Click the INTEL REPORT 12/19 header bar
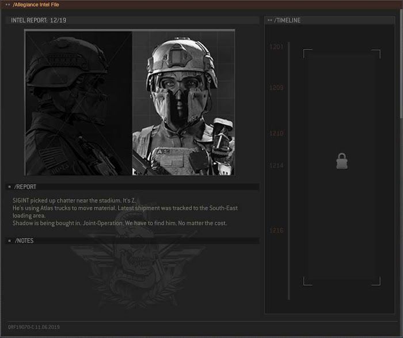Screen dimensions: 403x338 point(132,20)
